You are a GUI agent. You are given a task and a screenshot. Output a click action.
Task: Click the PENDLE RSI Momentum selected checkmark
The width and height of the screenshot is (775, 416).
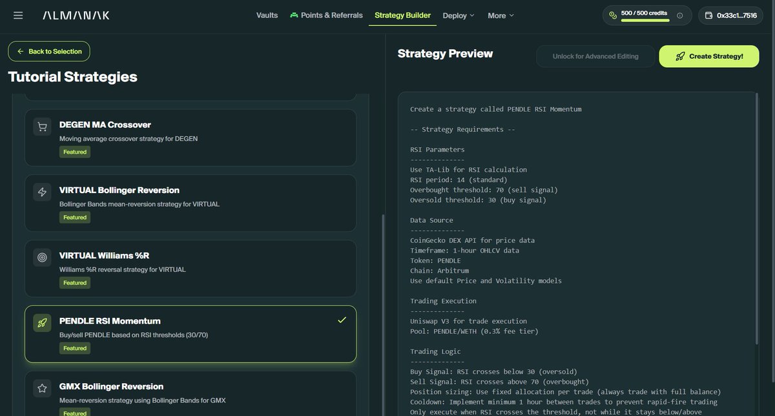tap(342, 320)
